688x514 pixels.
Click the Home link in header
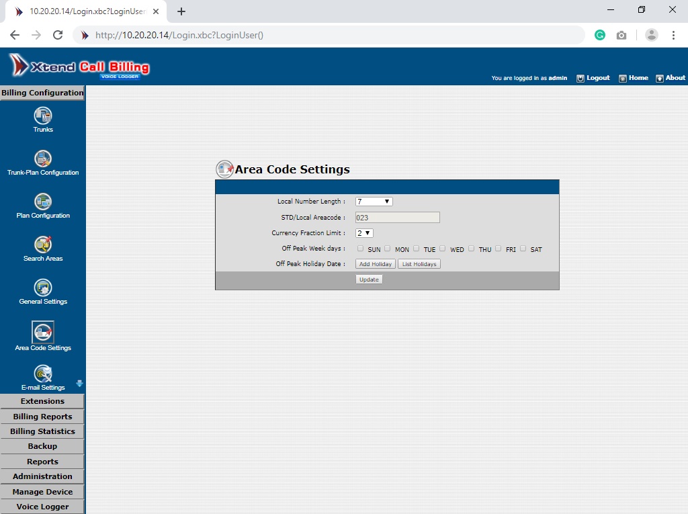[x=638, y=78]
